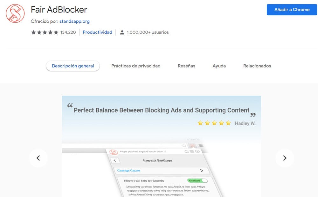Open the standsapp.org link
This screenshot has height=197, width=318.
click(x=74, y=21)
